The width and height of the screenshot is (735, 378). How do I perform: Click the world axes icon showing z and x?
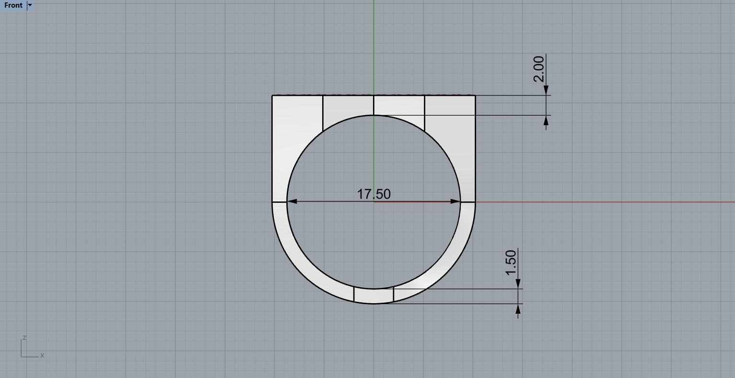pyautogui.click(x=33, y=347)
